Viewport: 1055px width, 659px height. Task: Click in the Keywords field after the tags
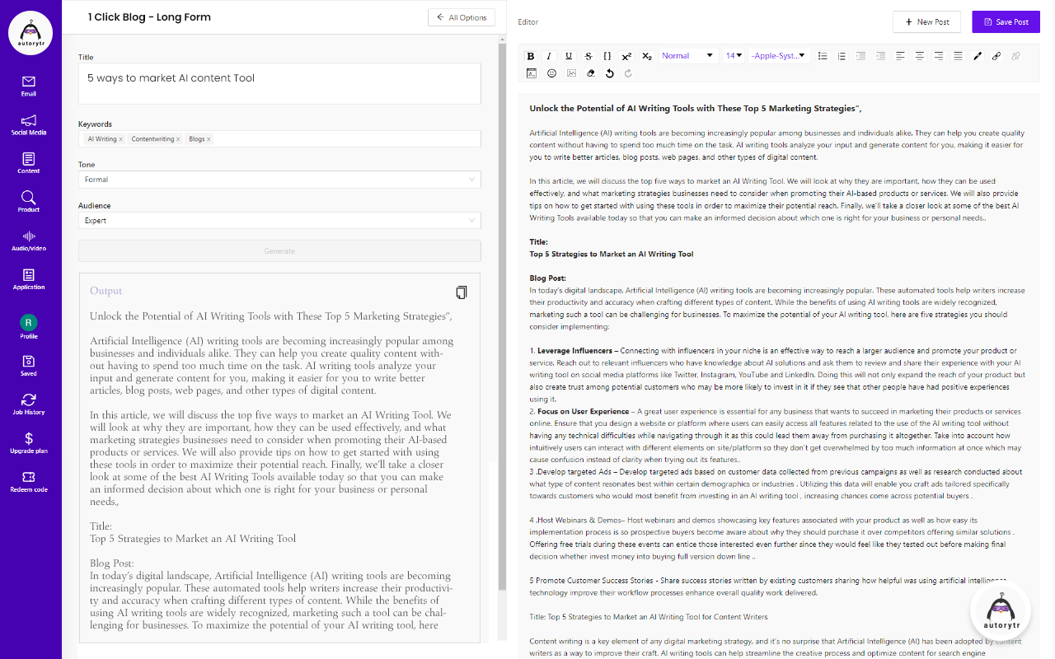346,139
